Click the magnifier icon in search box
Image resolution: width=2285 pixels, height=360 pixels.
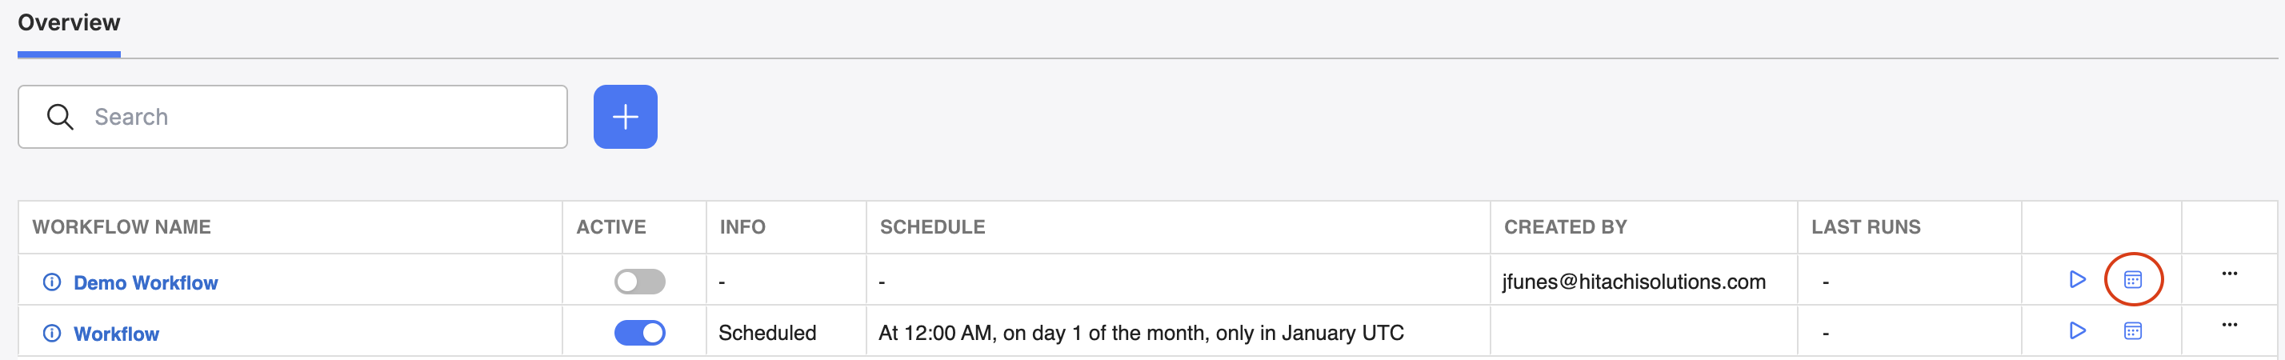59,117
